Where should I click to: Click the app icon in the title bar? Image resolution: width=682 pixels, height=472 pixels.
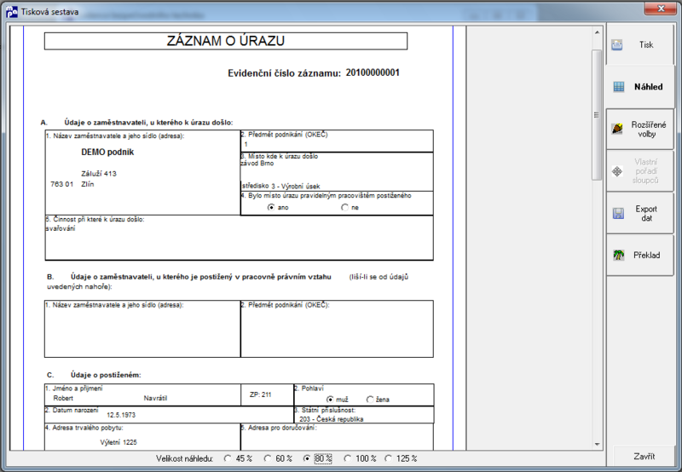click(11, 12)
